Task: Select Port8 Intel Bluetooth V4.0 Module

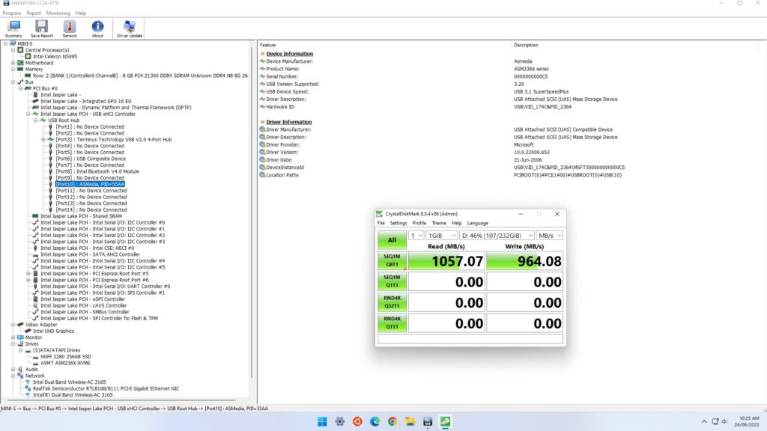Action: coord(87,171)
